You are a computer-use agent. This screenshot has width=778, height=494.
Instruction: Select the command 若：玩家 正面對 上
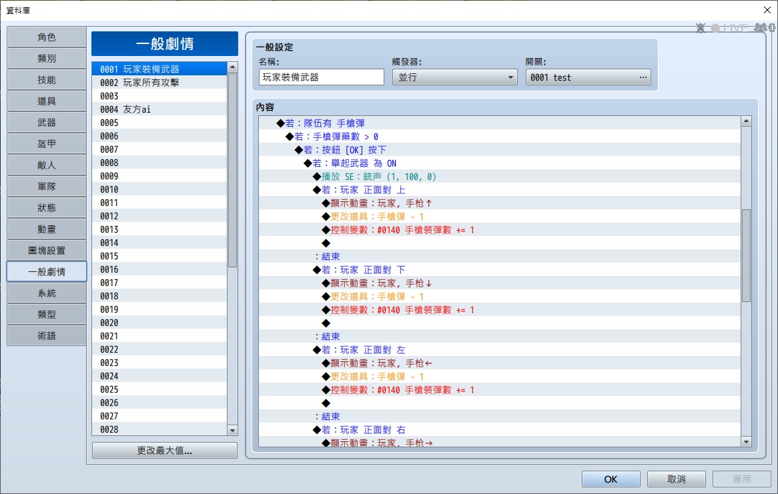(500, 190)
